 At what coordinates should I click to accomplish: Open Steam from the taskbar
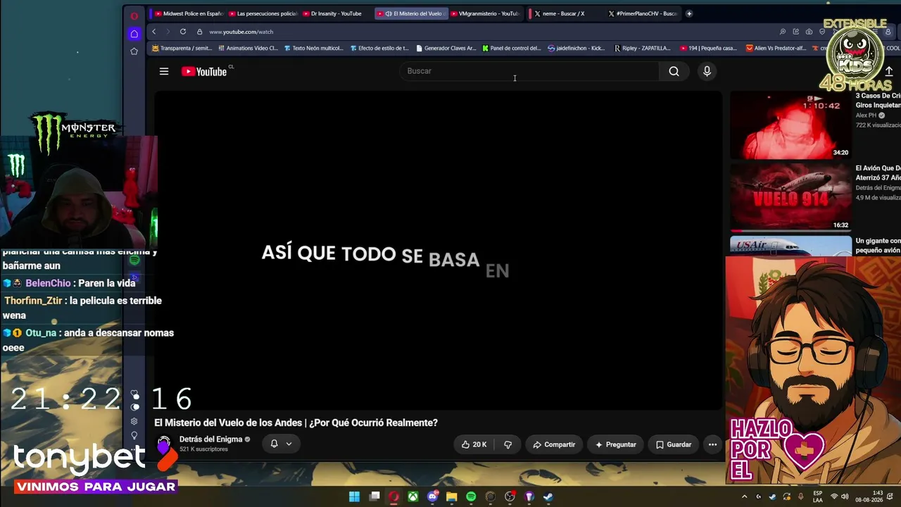[548, 496]
